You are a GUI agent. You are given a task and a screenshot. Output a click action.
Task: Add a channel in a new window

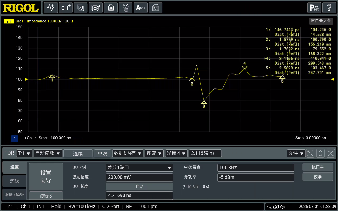click(x=96, y=8)
